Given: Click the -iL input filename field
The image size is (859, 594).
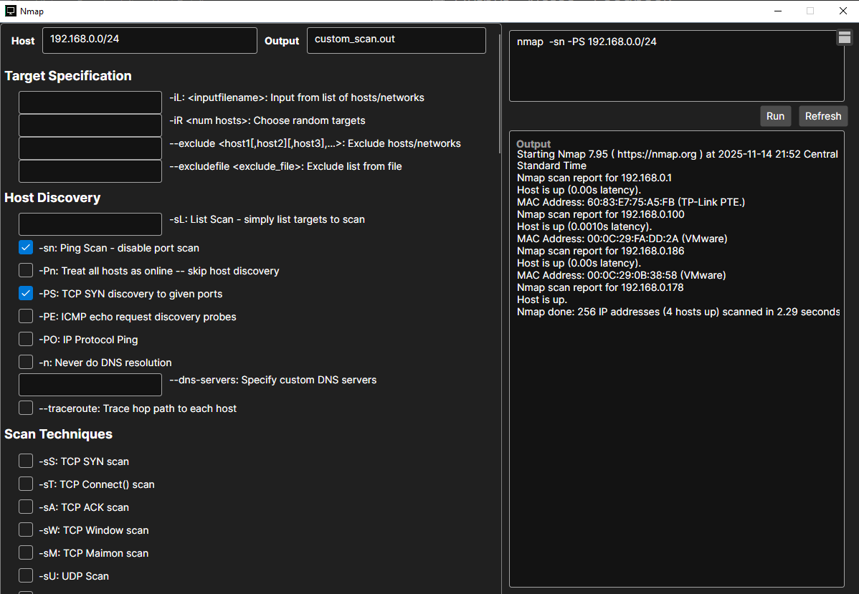Looking at the screenshot, I should pyautogui.click(x=90, y=102).
